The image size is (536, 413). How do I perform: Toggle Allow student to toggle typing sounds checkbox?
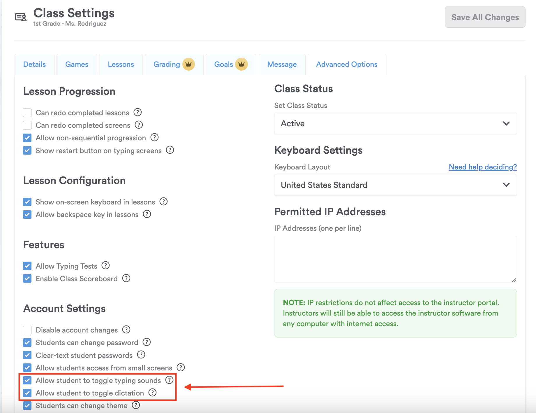click(27, 380)
